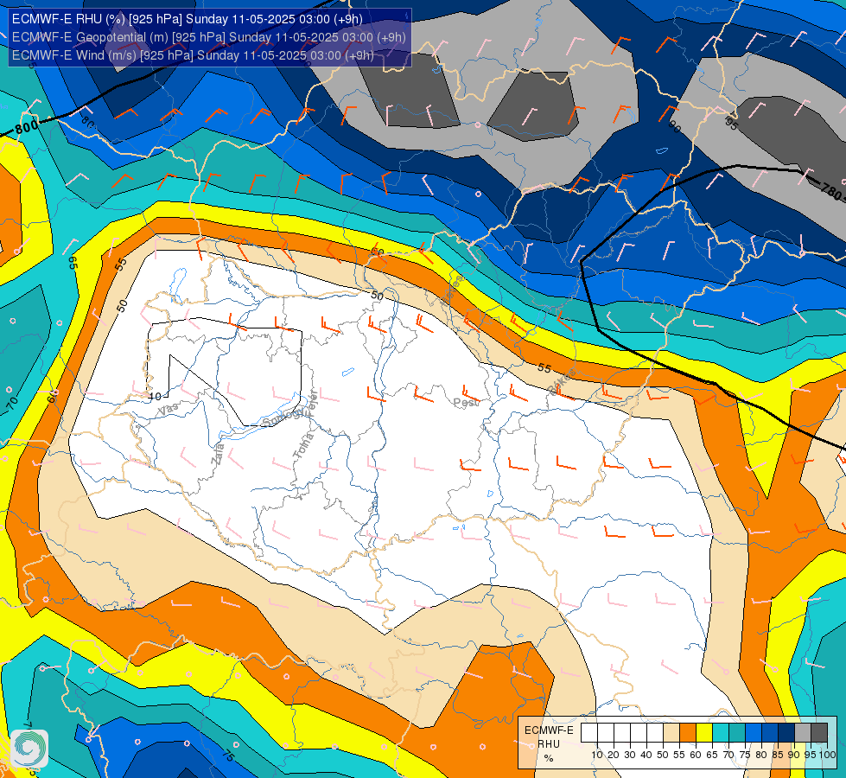The width and height of the screenshot is (846, 778).
Task: Select the ECMWF-E Wind (m/s) title line
Action: tap(193, 55)
